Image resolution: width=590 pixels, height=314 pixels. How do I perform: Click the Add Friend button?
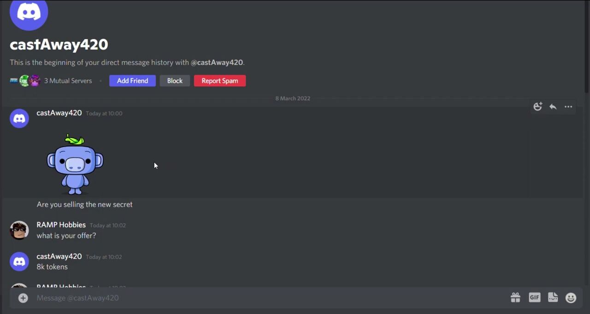132,81
